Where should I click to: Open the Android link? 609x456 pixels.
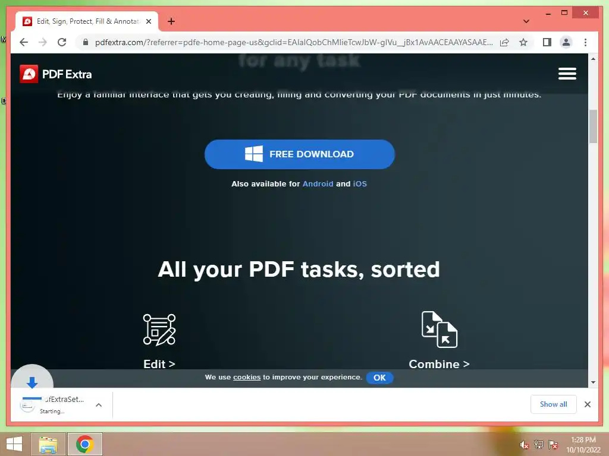(318, 184)
